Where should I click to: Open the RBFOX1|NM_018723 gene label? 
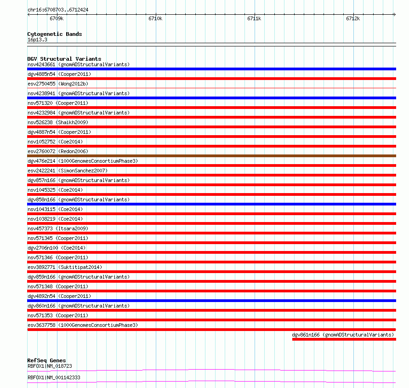50,366
